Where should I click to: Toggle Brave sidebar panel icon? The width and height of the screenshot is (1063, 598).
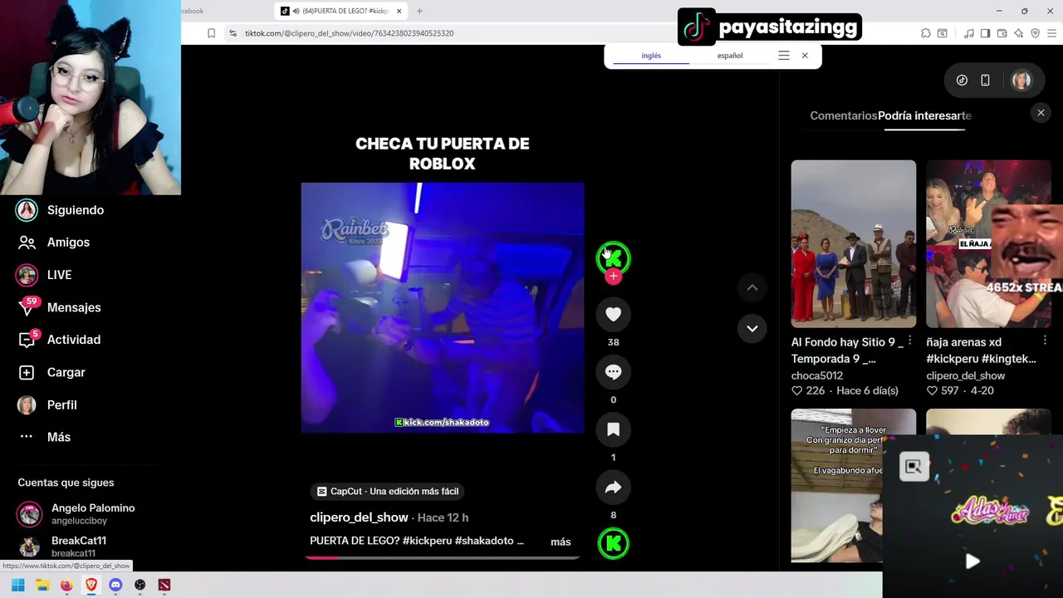point(985,33)
